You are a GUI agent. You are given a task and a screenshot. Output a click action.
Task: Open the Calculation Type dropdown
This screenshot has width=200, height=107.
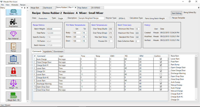[x=156, y=18]
